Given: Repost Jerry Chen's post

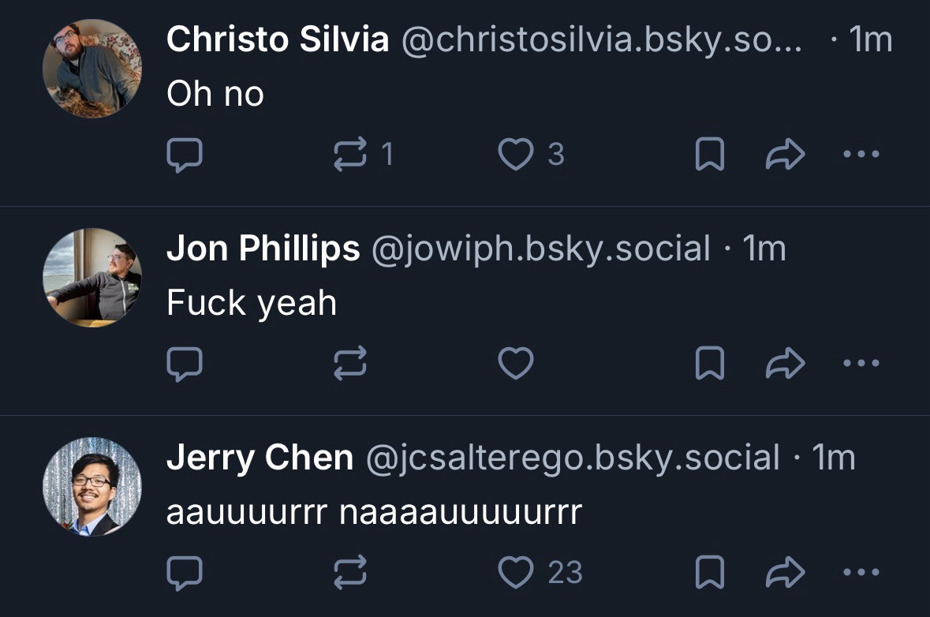Looking at the screenshot, I should point(350,573).
